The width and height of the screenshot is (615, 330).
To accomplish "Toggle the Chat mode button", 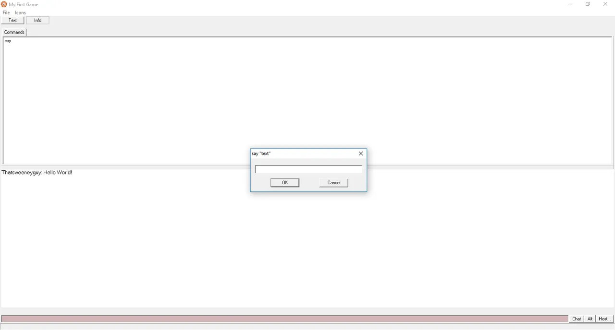I will click(x=577, y=319).
